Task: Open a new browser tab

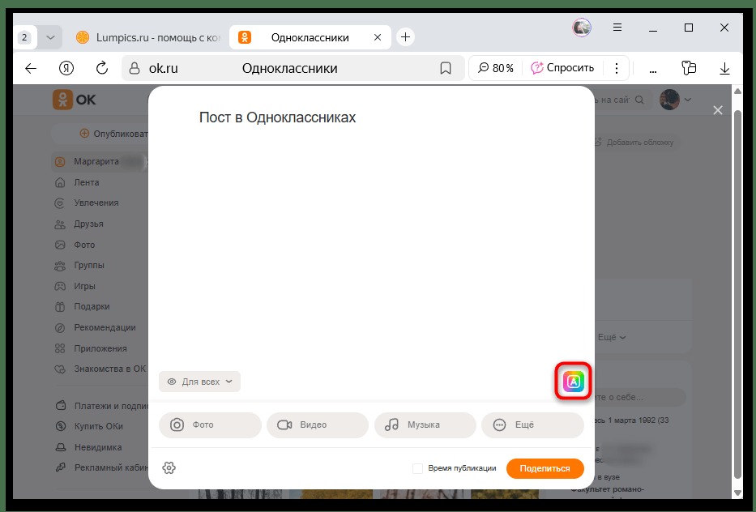Action: [405, 37]
